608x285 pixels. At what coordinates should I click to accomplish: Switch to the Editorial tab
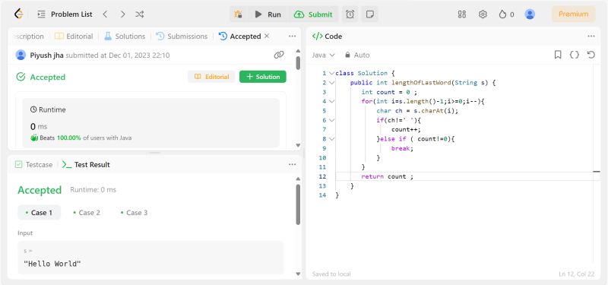[x=74, y=36]
